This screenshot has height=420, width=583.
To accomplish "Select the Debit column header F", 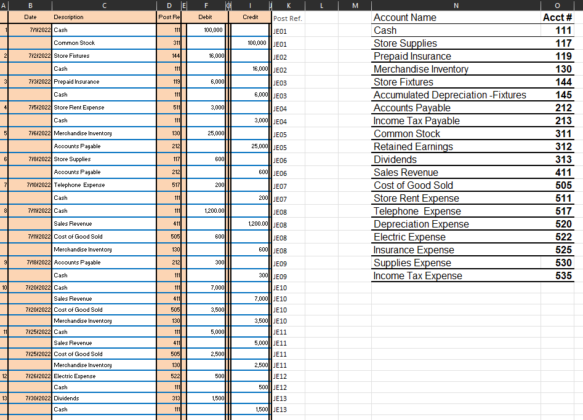I will coord(206,6).
